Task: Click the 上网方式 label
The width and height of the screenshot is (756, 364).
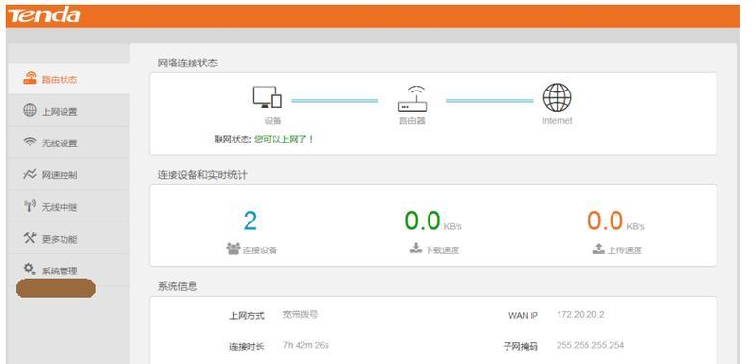Action: (x=247, y=316)
